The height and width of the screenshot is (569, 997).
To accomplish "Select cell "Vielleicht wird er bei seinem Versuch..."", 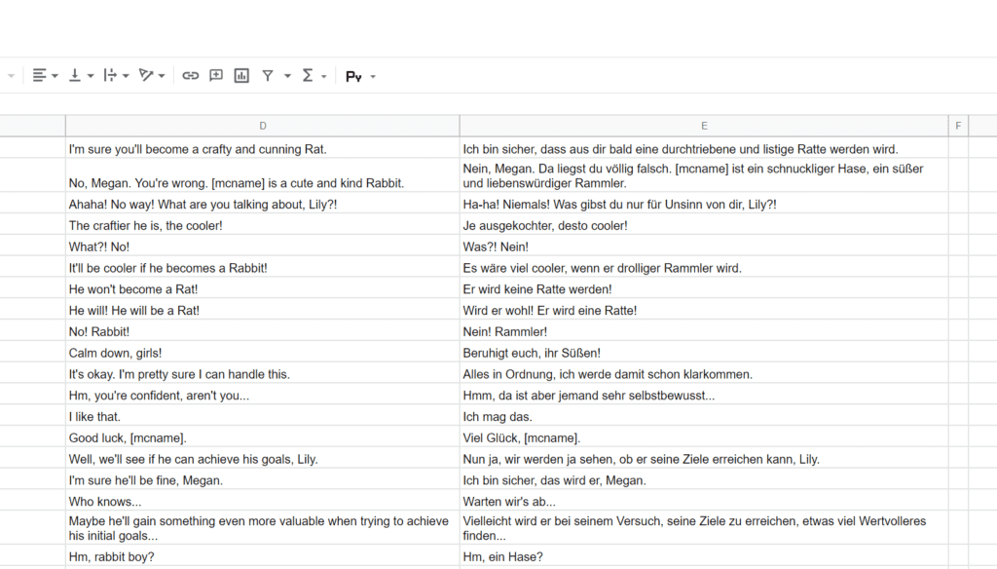I will point(704,528).
